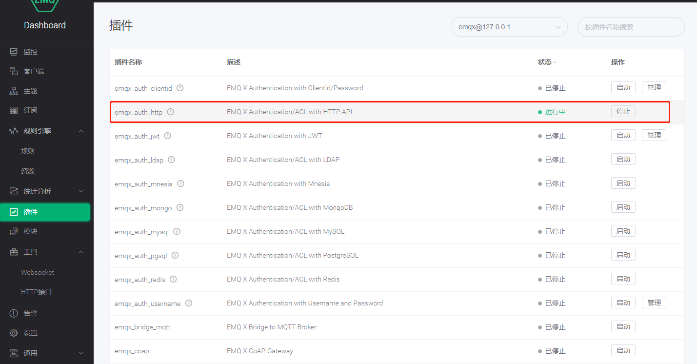Go to the 订阅 menu item
Screen dimensions: 697x364
[x=30, y=110]
